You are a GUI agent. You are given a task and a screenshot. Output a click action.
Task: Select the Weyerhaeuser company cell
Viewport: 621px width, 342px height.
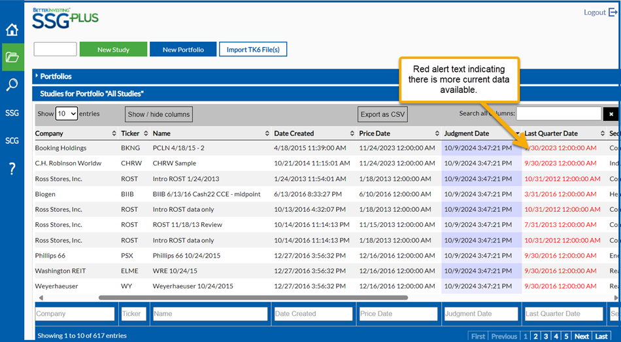pyautogui.click(x=56, y=286)
